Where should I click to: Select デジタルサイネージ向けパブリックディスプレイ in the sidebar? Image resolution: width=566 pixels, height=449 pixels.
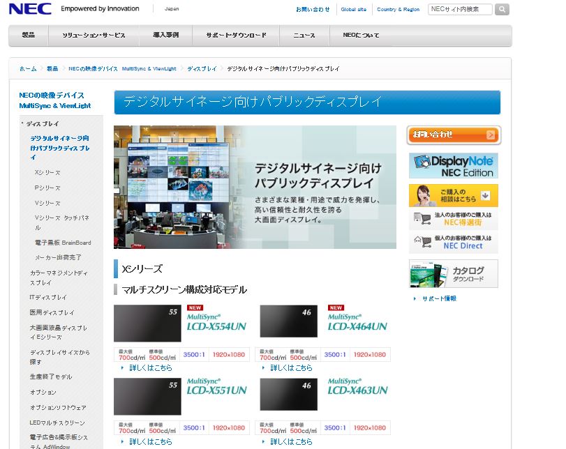[x=60, y=148]
